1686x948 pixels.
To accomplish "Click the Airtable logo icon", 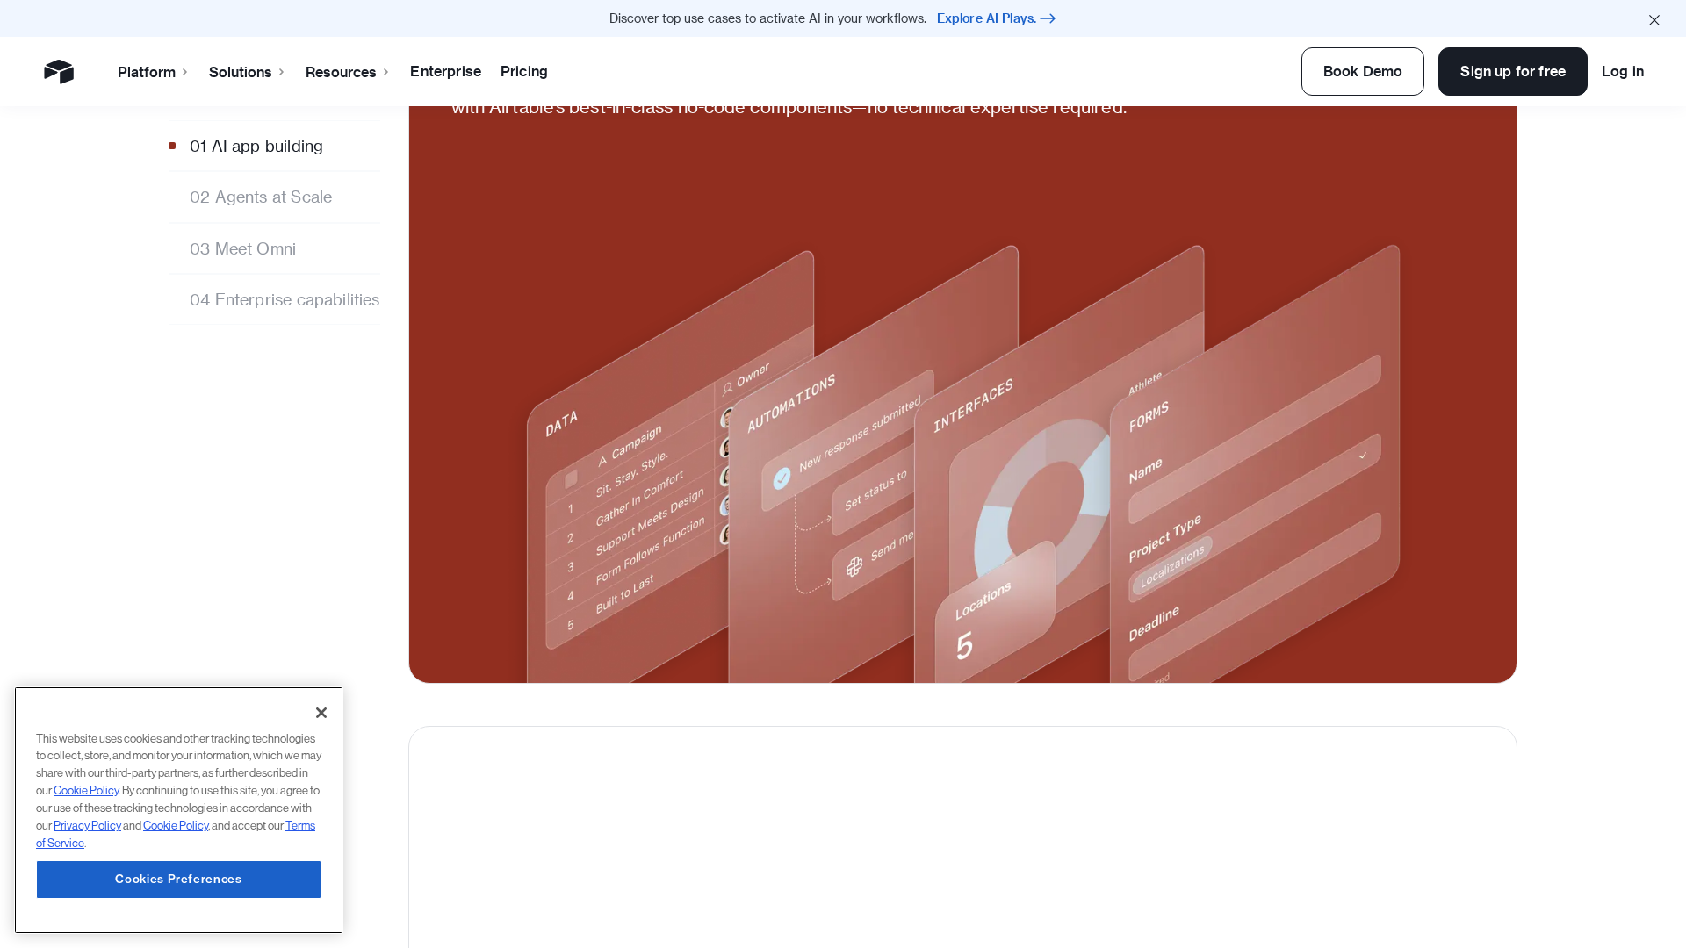I will (x=59, y=71).
